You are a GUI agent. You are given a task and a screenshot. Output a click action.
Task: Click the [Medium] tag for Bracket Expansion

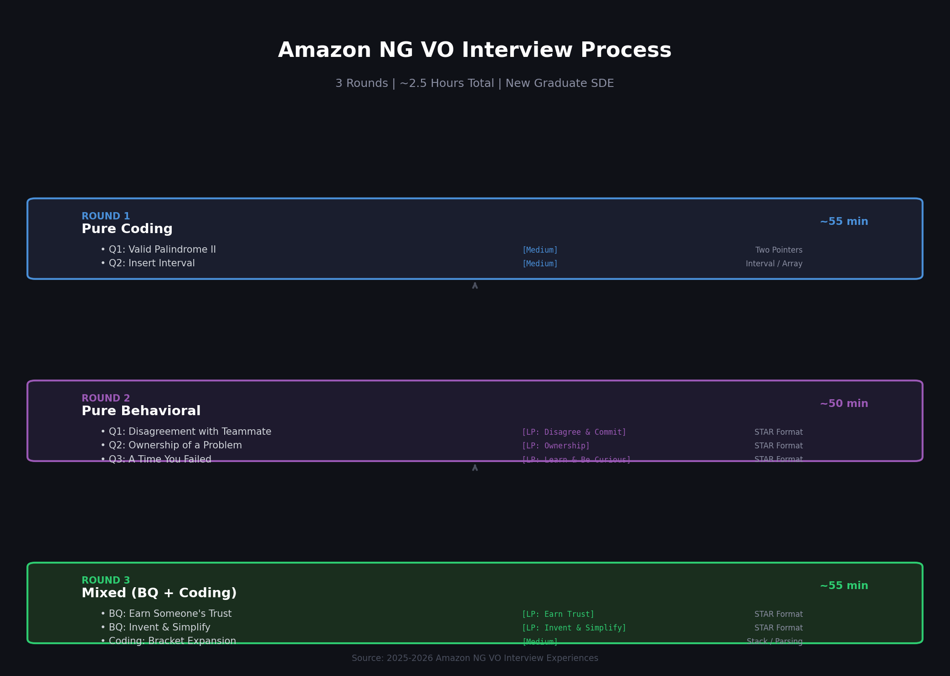click(x=540, y=642)
